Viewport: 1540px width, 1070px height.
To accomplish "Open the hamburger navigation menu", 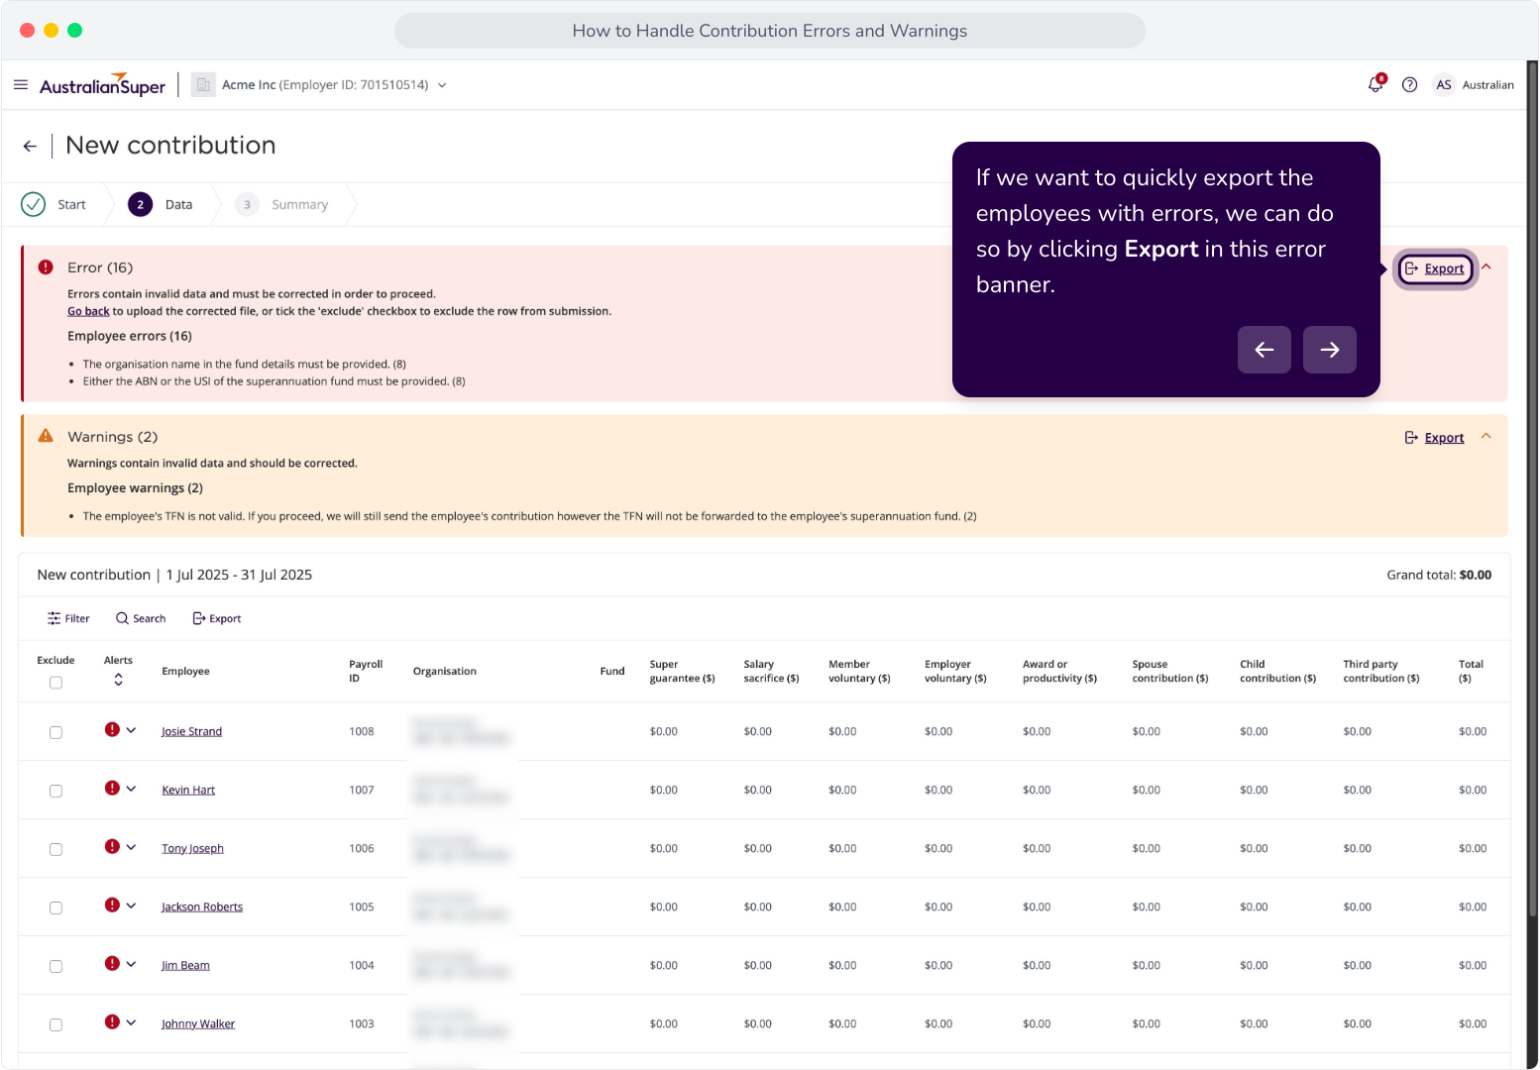I will coord(21,85).
